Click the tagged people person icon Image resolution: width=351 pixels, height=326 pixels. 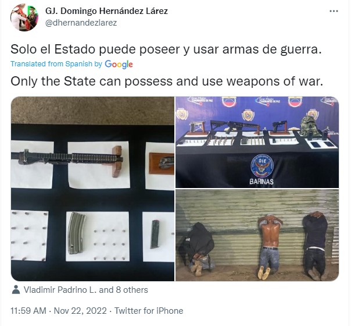16,289
